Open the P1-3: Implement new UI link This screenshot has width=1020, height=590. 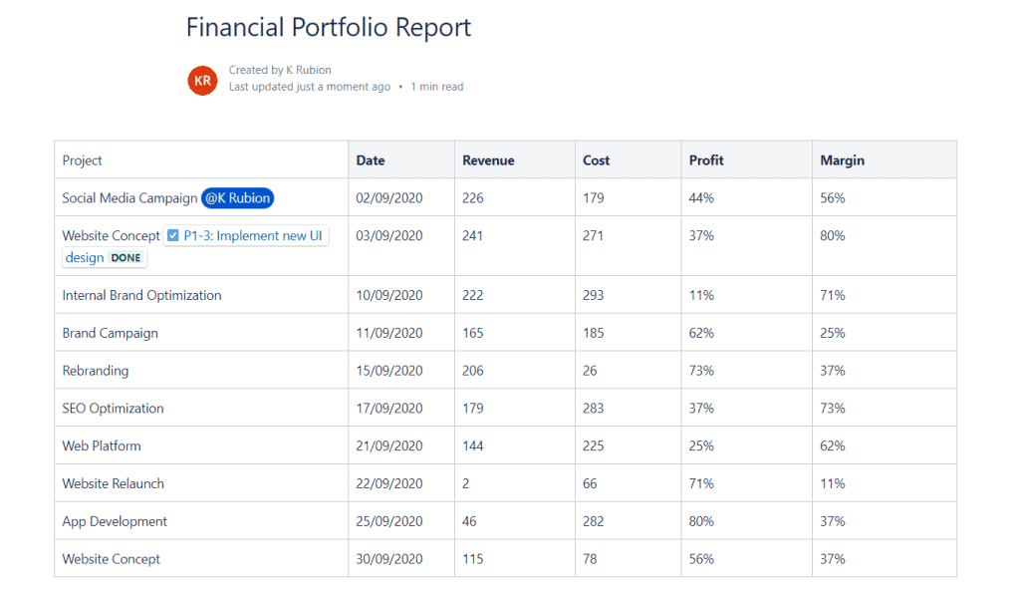[x=254, y=236]
